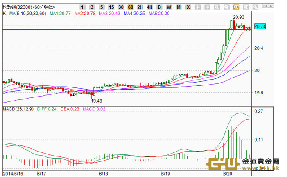This screenshot has width=287, height=177.
Task: Click the magnifier icon left of the wrench
Action: [246, 7]
